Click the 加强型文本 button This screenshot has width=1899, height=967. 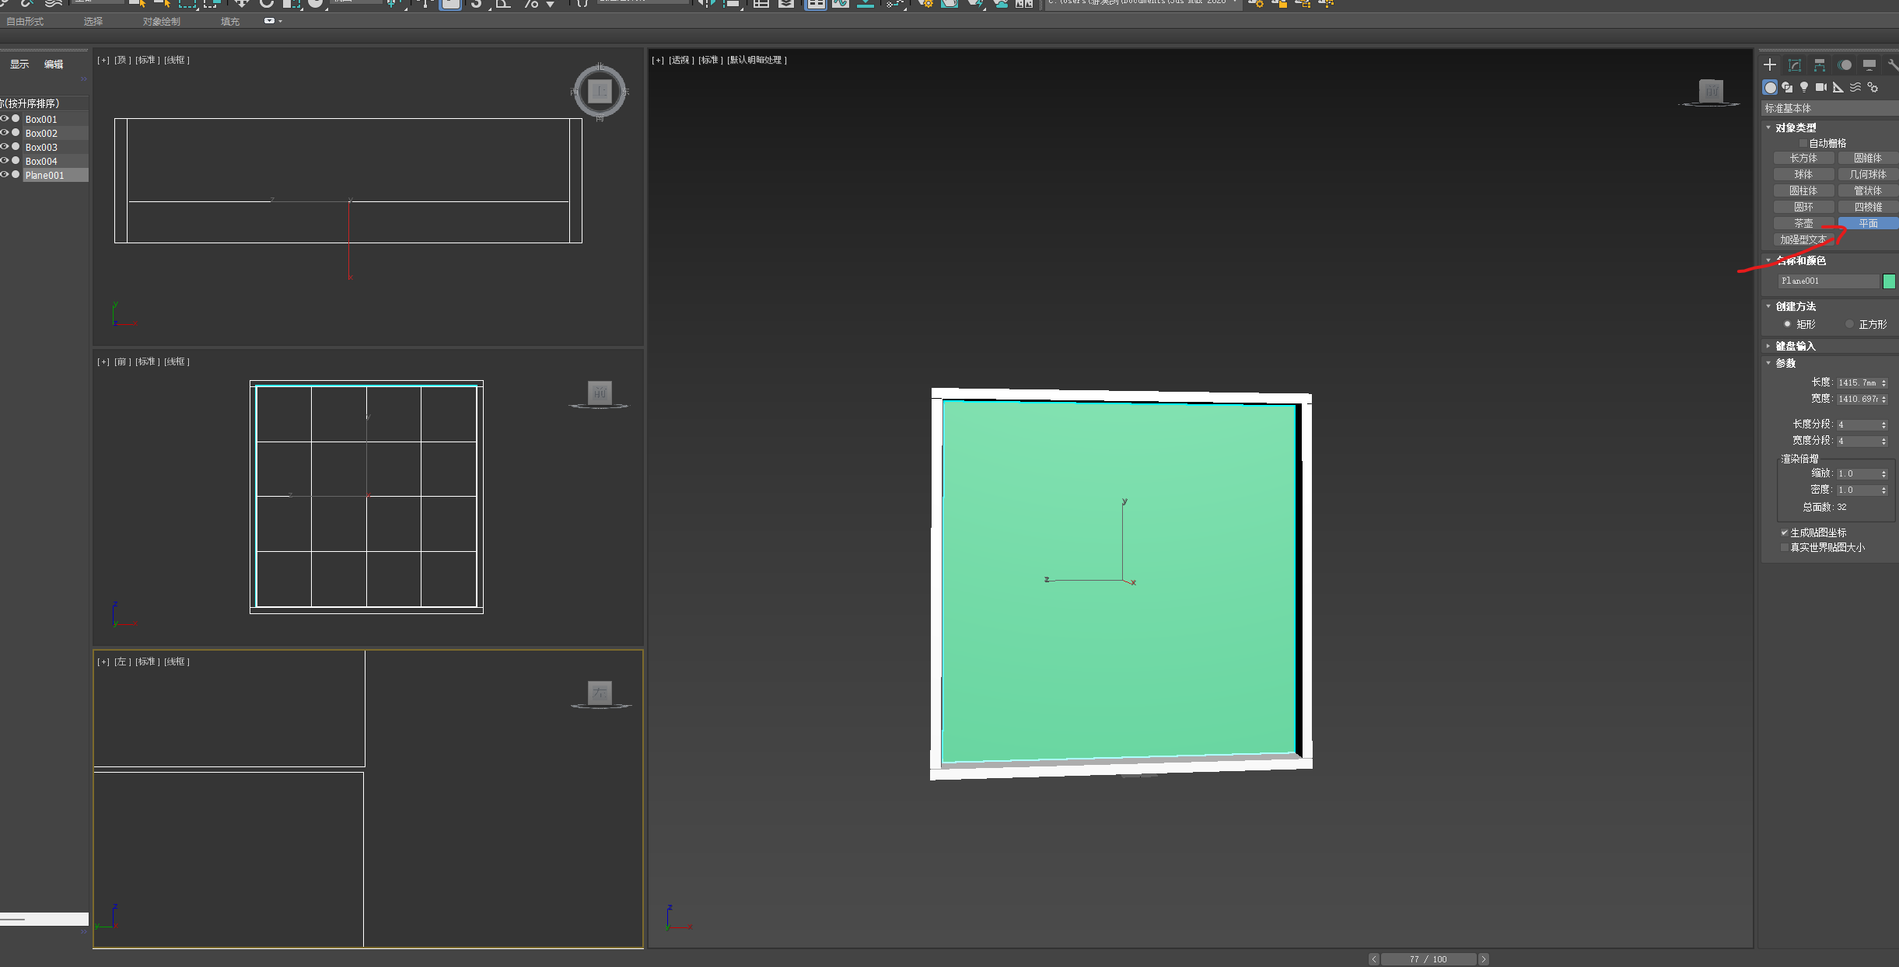(1803, 239)
